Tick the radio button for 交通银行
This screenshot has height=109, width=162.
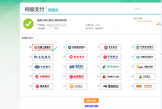pos(30,57)
